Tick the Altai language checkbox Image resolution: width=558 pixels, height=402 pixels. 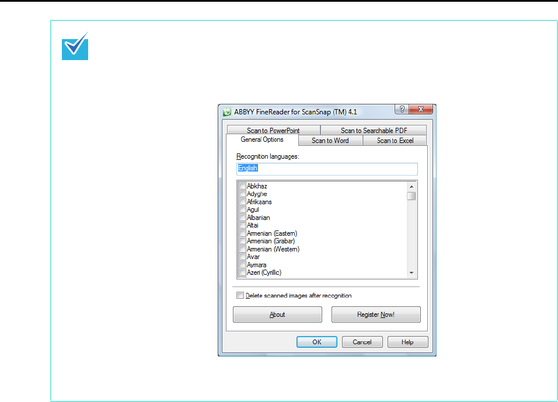242,225
